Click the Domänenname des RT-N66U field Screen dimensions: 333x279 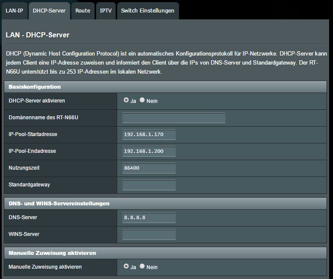(174, 118)
